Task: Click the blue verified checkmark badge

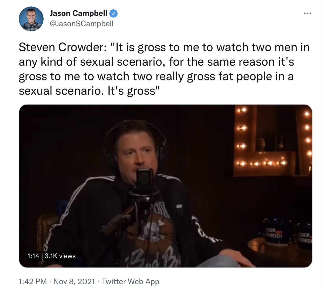Action: (x=113, y=13)
